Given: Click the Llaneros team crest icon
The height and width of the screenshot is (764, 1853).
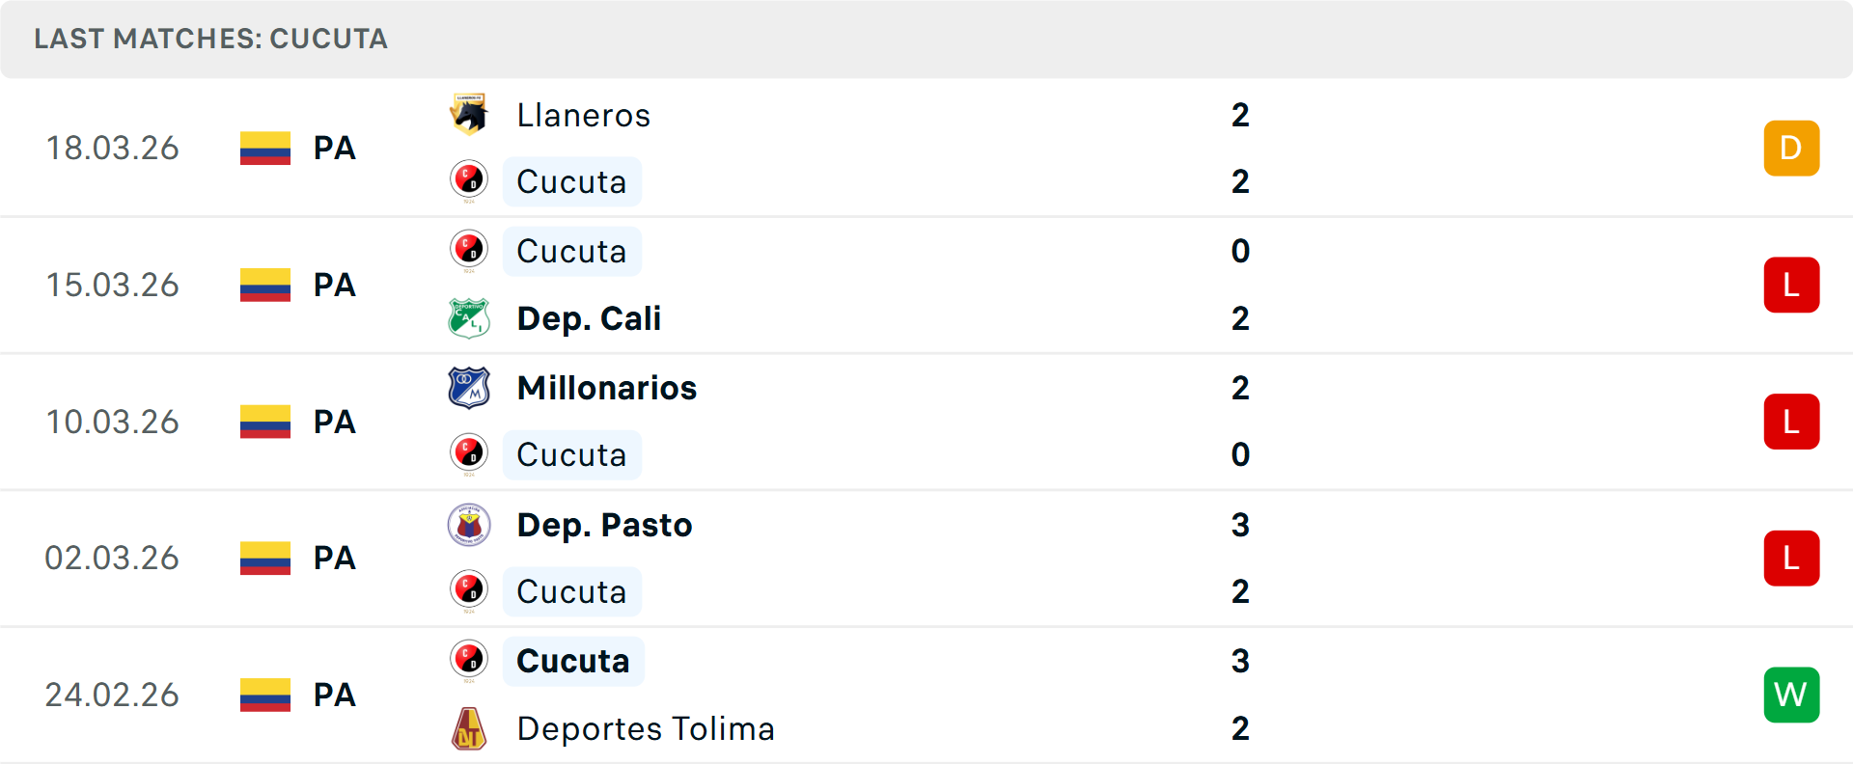Looking at the screenshot, I should point(469,115).
